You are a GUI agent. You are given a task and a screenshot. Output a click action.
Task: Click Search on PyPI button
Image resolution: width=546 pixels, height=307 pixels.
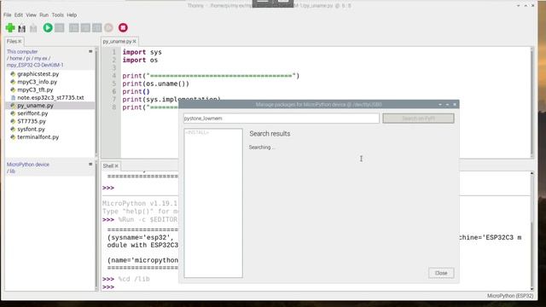pos(418,119)
